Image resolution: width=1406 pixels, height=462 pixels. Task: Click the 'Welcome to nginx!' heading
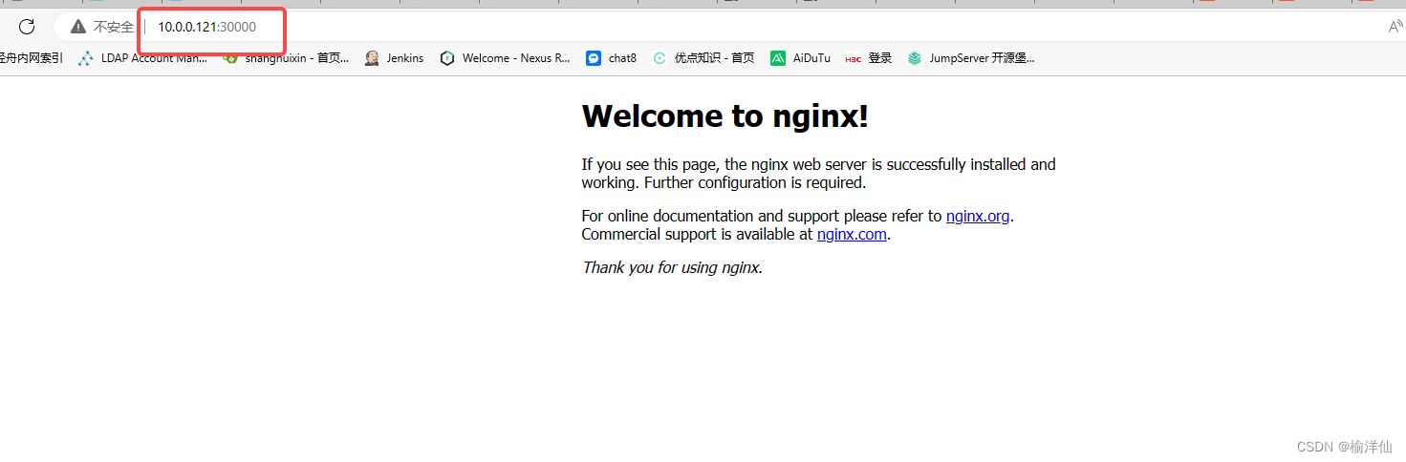coord(725,116)
